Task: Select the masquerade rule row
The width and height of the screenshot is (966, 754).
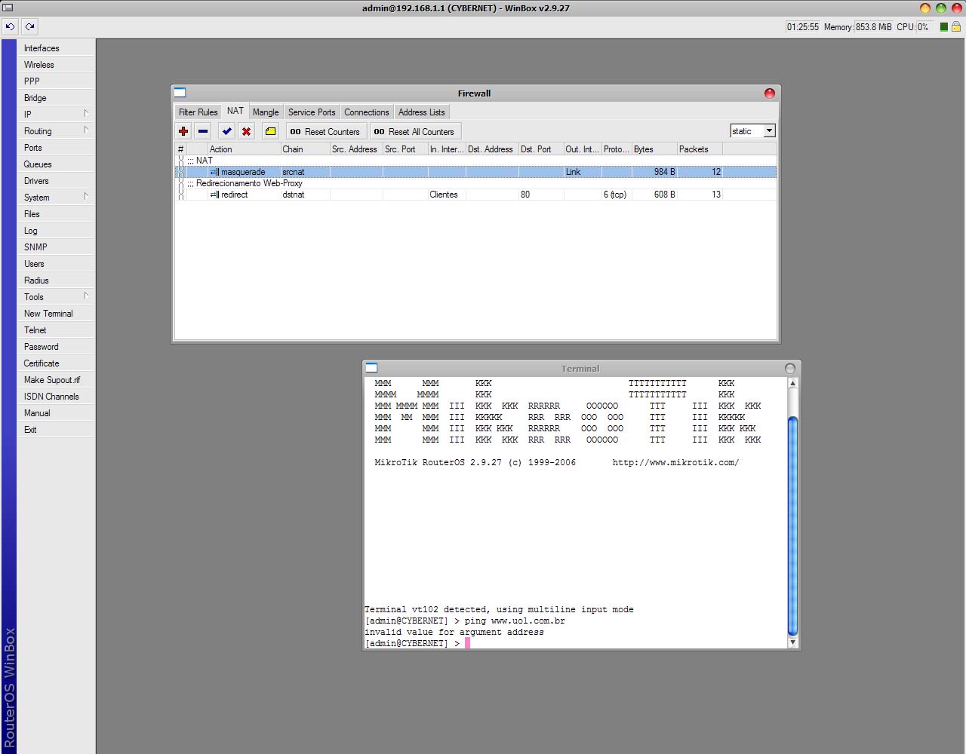Action: click(x=475, y=172)
